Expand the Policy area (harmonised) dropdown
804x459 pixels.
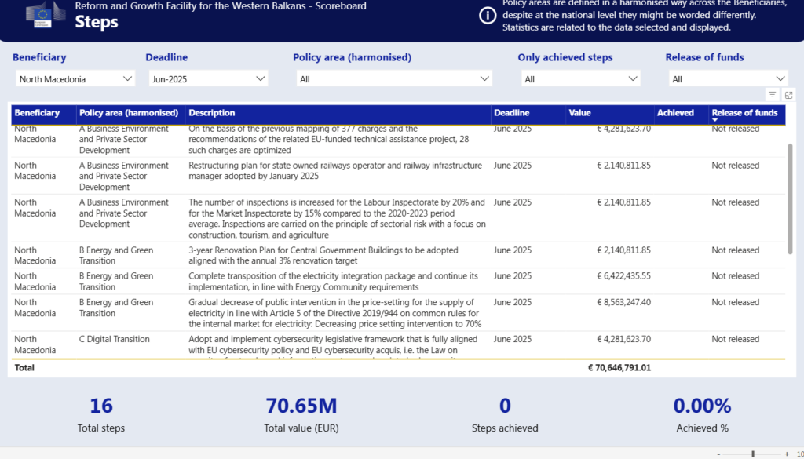(x=394, y=79)
